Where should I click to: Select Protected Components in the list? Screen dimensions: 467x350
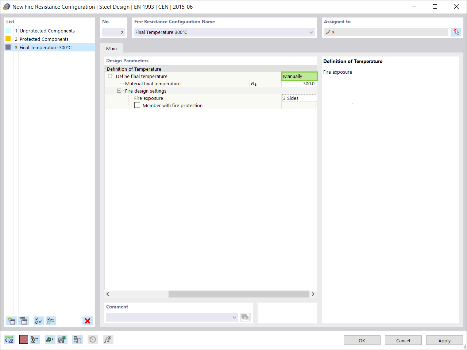point(44,39)
